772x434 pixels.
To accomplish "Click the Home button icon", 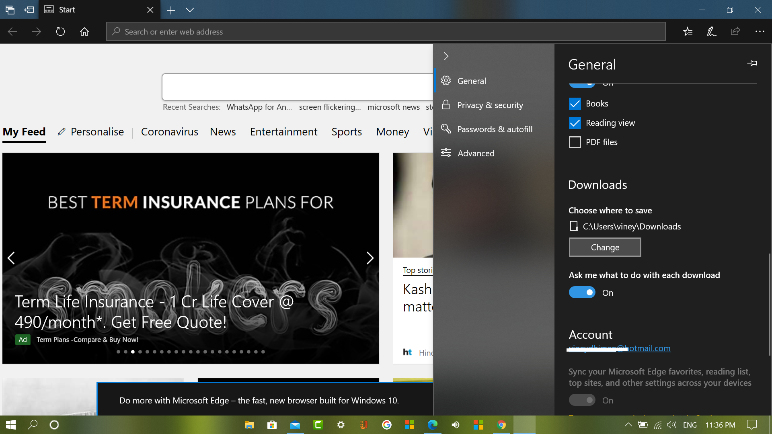I will click(84, 31).
